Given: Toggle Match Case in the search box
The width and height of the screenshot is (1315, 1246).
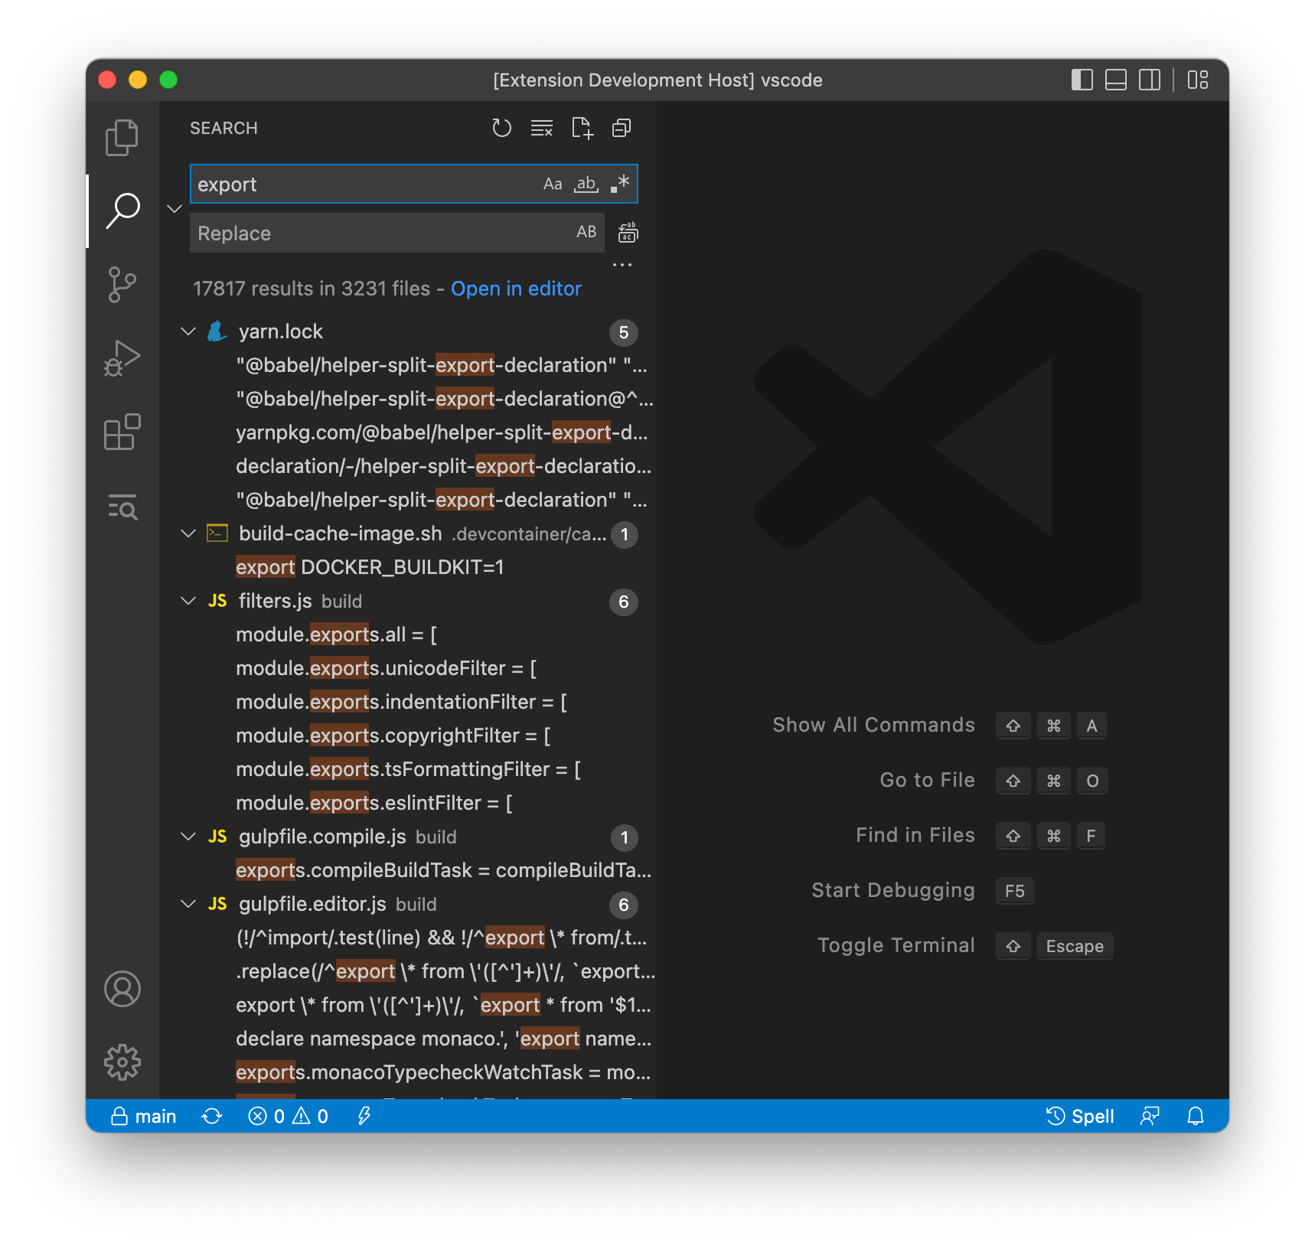Looking at the screenshot, I should tap(553, 184).
